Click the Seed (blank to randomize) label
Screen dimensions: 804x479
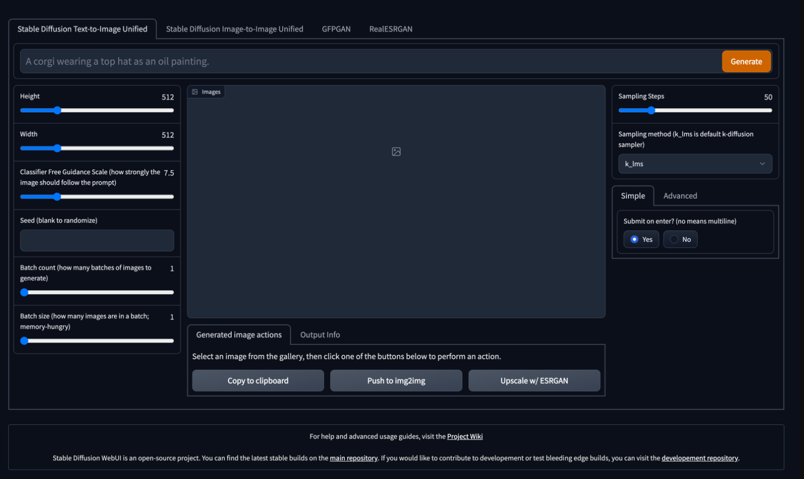[59, 221]
